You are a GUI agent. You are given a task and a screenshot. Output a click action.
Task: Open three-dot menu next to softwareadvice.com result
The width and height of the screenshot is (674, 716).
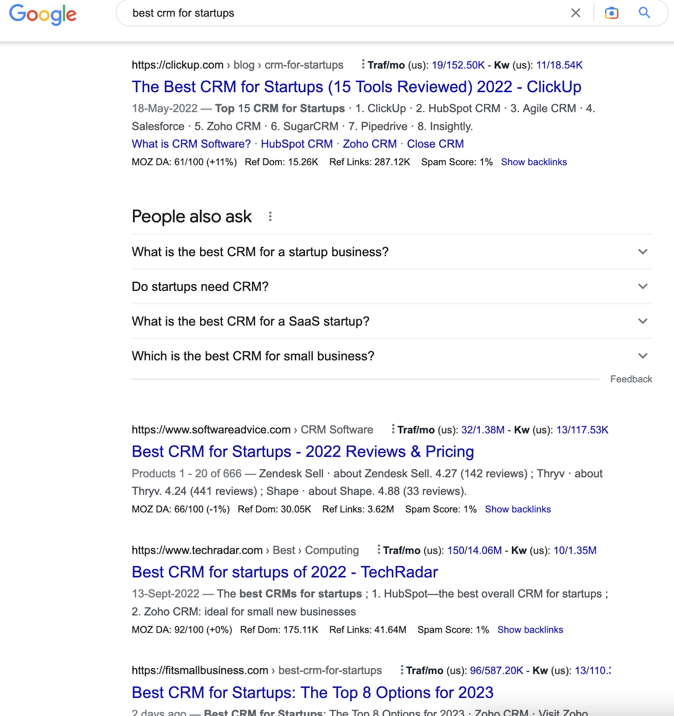tap(393, 430)
